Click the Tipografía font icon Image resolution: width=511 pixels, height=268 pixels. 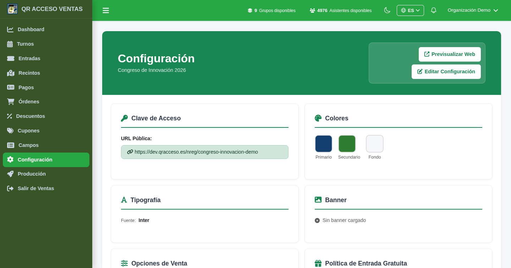point(124,200)
